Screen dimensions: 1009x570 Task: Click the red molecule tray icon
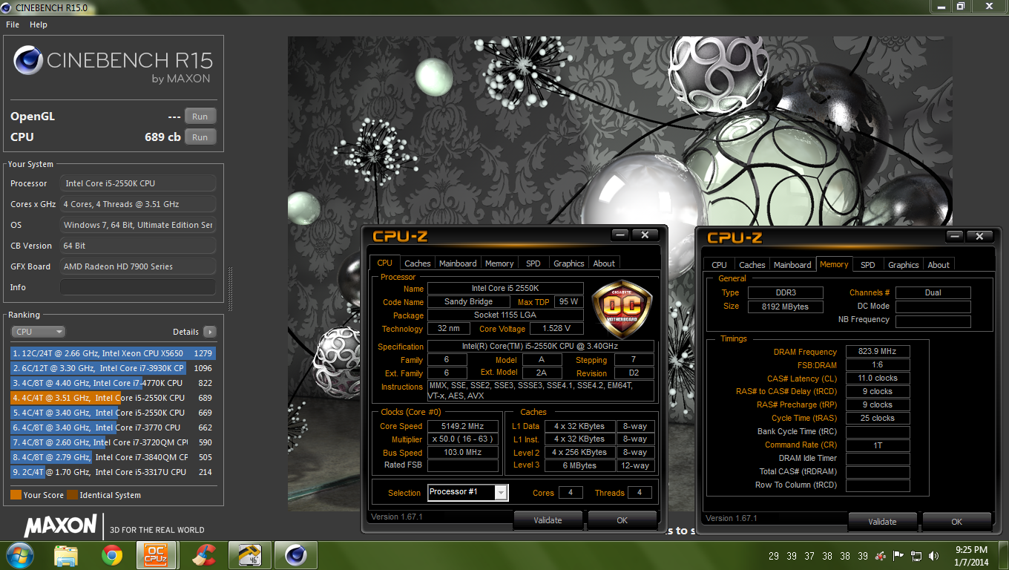pos(881,556)
